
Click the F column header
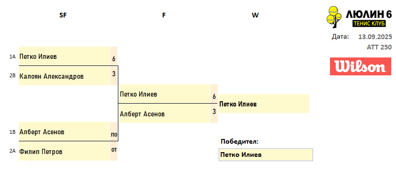[x=164, y=15]
